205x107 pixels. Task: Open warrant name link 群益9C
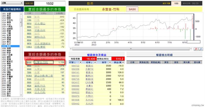pos(89,89)
